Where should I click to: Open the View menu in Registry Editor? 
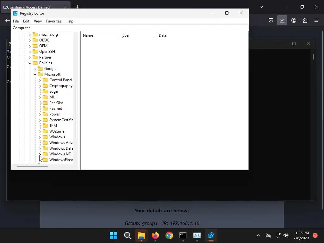pos(38,21)
